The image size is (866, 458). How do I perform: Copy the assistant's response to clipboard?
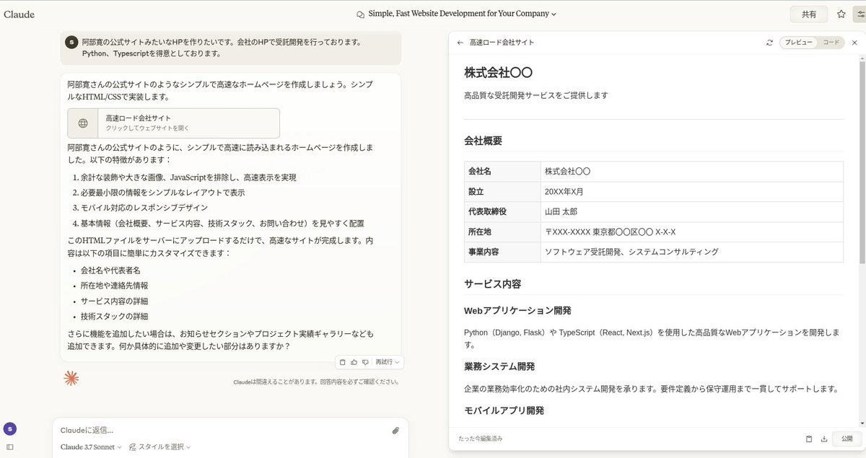coord(342,362)
